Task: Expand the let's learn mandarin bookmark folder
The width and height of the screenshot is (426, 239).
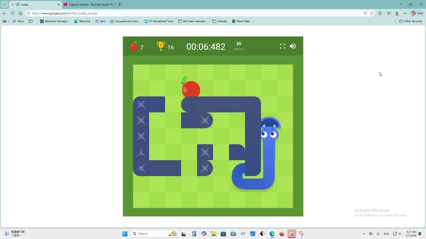Action: tap(192, 21)
